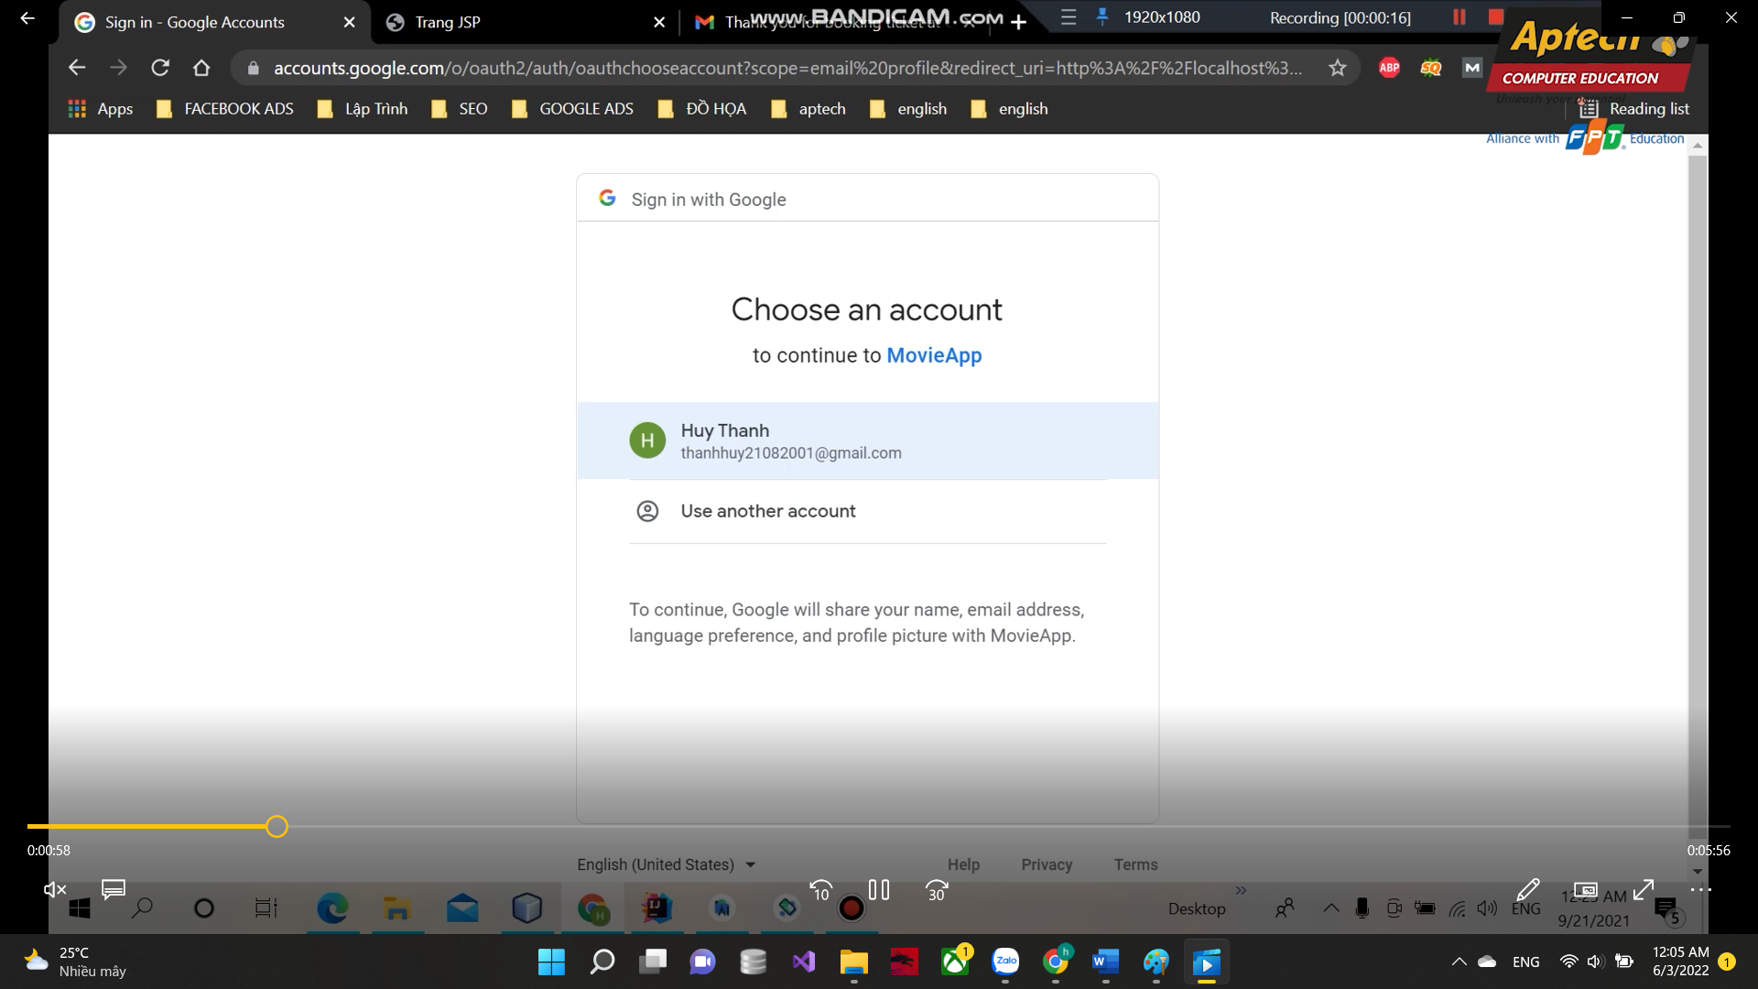Open the Lập Trình bookmark folder
The image size is (1758, 989).
point(363,109)
